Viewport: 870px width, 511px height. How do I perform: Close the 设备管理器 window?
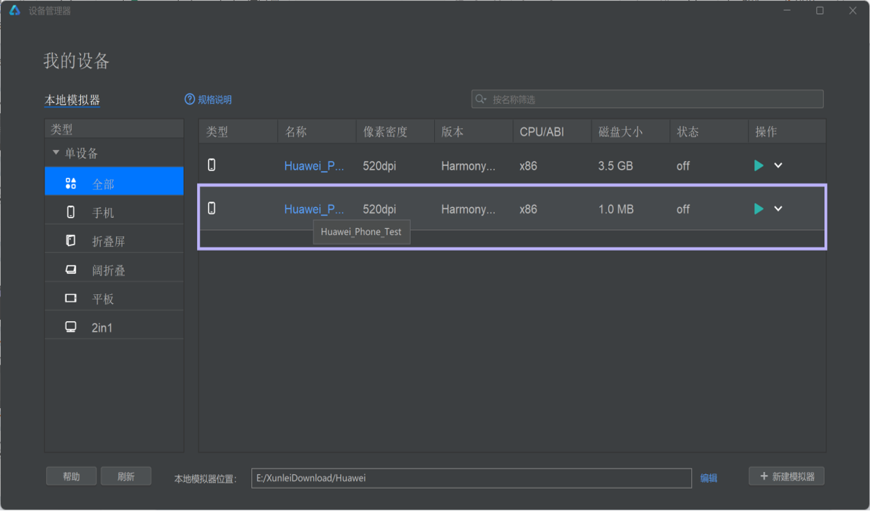[853, 10]
